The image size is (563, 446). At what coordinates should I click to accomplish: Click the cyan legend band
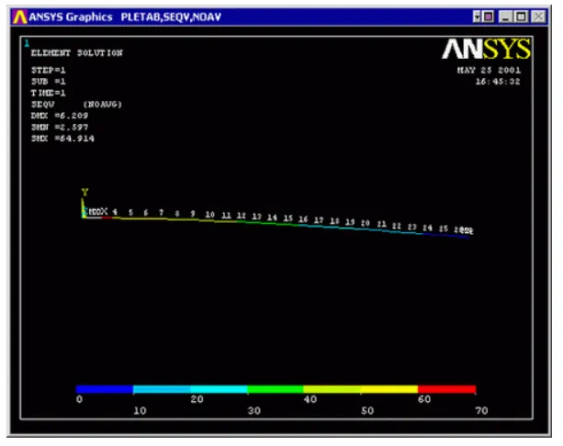point(219,389)
